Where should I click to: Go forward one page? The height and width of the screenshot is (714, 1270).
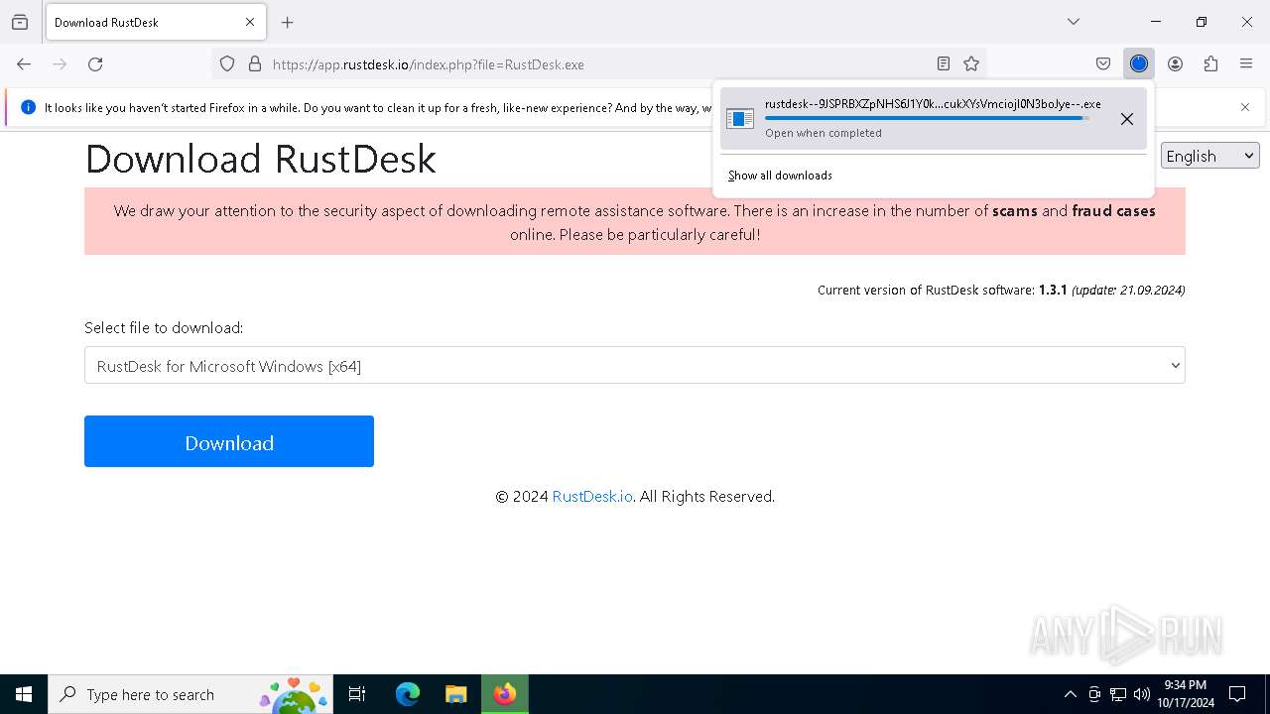(60, 64)
